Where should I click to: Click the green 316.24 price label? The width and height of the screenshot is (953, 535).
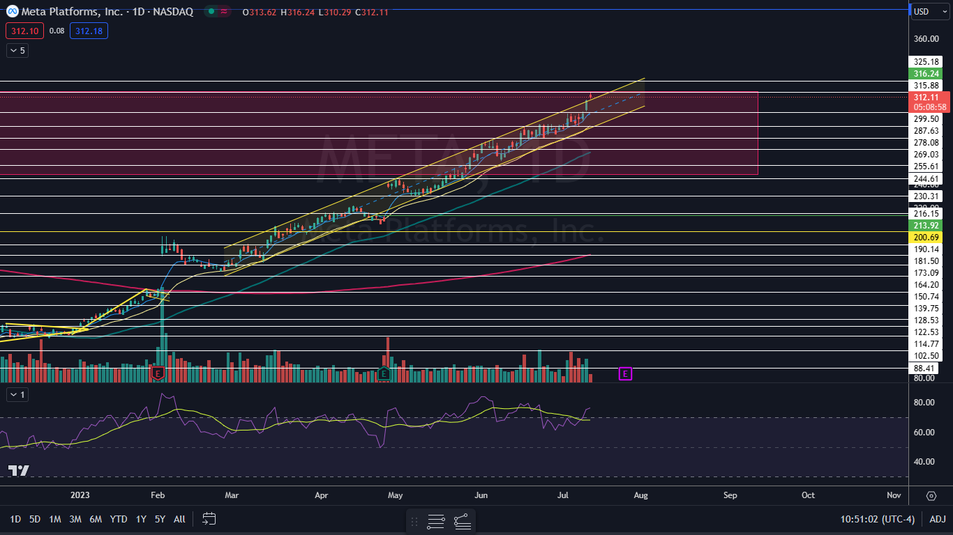pos(924,73)
